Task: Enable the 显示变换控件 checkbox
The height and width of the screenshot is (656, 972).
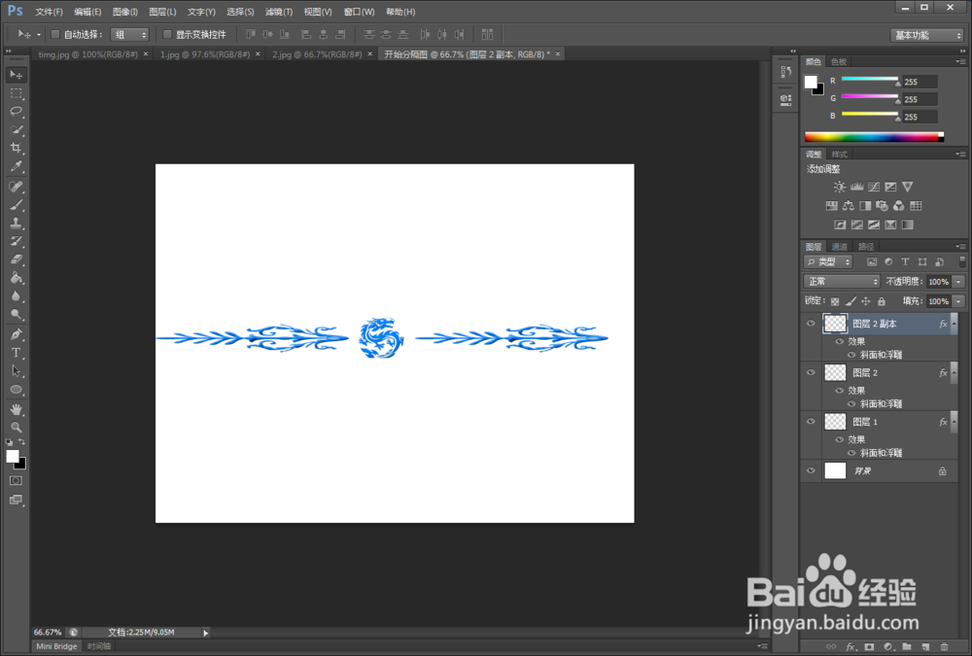Action: (x=167, y=35)
